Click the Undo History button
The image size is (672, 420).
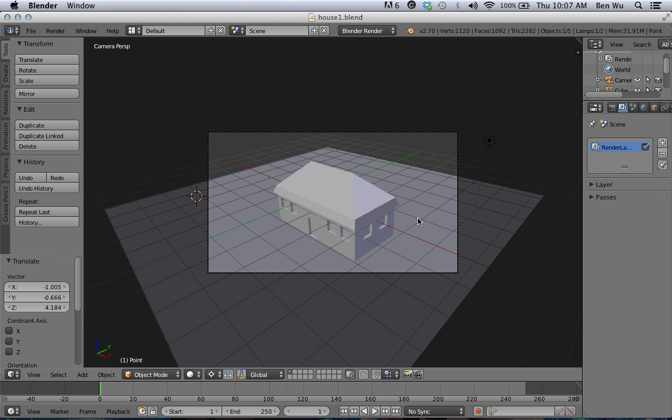coord(47,188)
